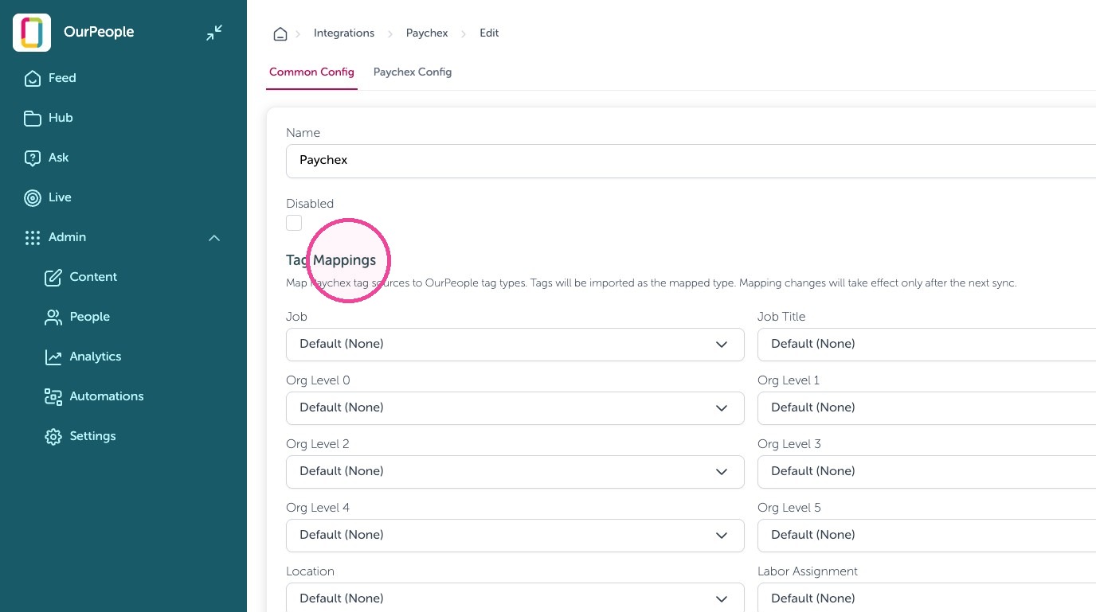1096x612 pixels.
Task: Open the Org Level 2 dropdown
Action: coord(515,471)
